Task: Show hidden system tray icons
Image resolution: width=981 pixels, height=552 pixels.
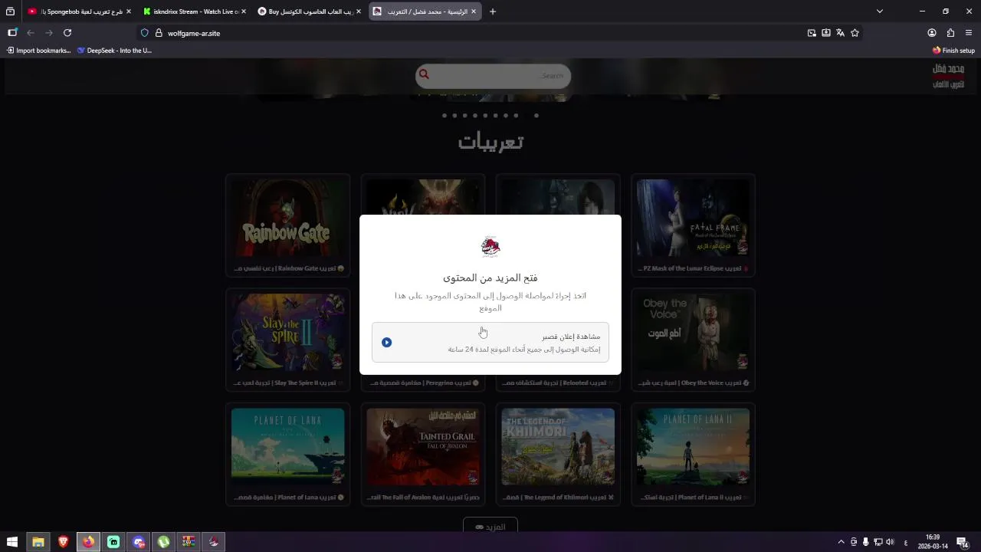Action: (x=841, y=542)
